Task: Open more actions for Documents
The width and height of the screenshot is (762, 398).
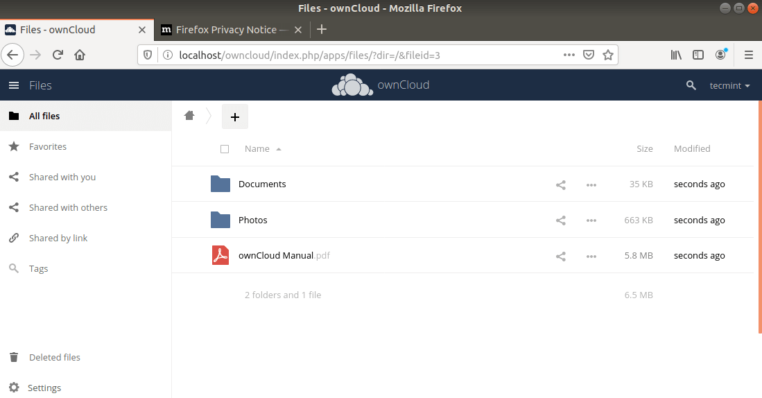Action: coord(591,184)
